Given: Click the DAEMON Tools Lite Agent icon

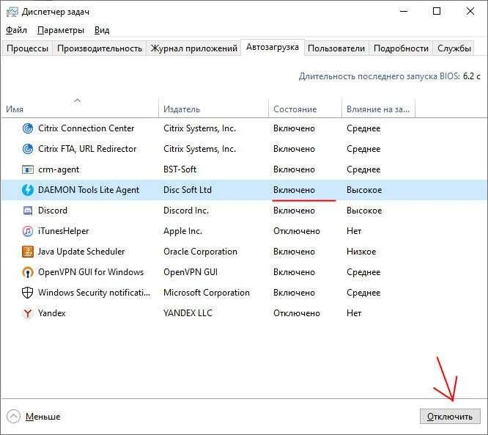Looking at the screenshot, I should [28, 190].
